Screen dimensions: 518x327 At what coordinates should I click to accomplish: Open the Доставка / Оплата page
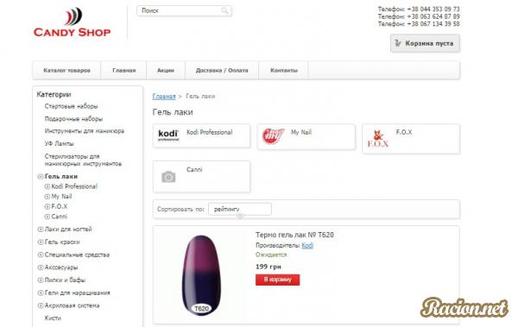[x=222, y=71]
